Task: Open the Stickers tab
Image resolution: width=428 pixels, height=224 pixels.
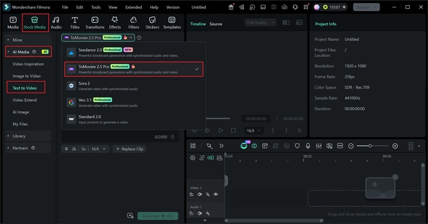Action: (152, 23)
